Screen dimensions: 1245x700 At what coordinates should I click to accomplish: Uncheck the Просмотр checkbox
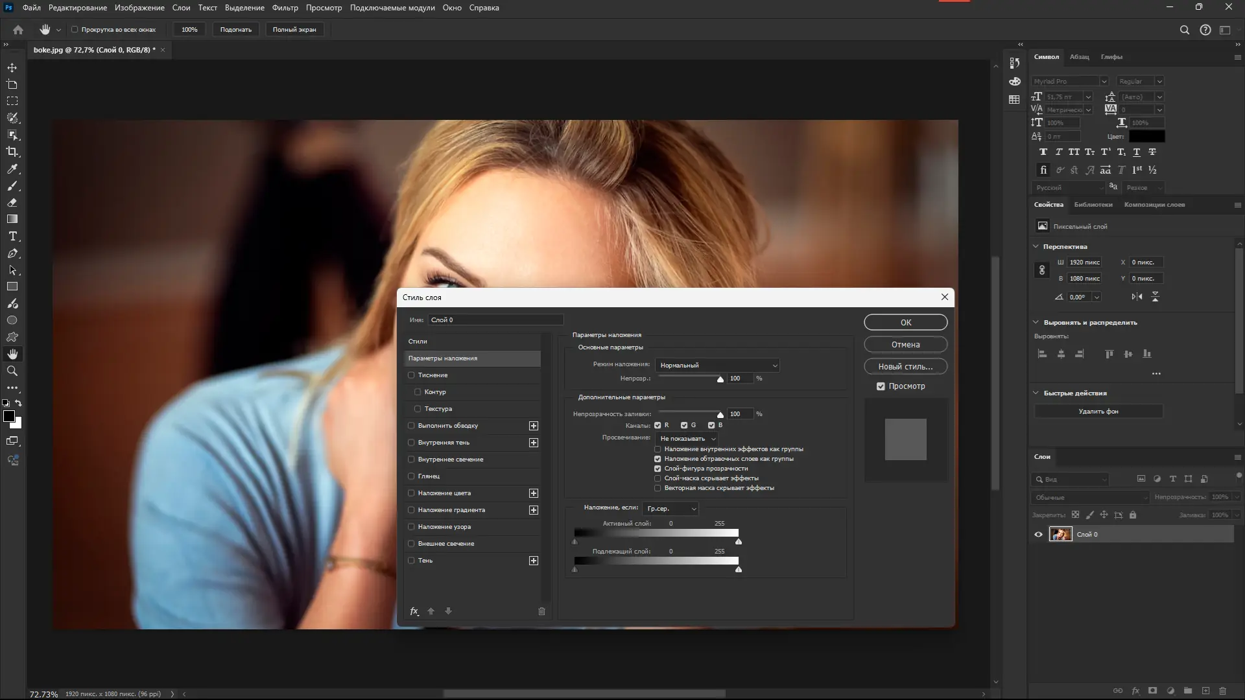click(881, 386)
